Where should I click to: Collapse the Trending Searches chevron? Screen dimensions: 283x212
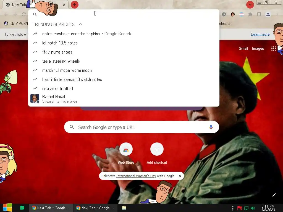[80, 24]
